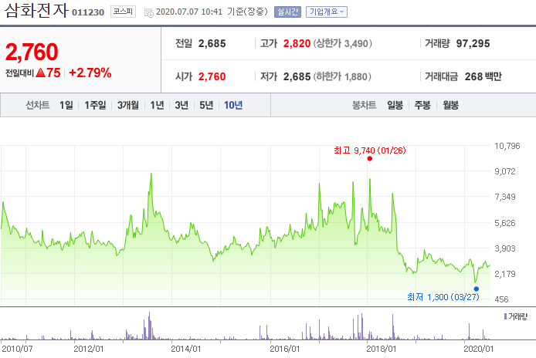Click the 456 y-axis value

[501, 299]
